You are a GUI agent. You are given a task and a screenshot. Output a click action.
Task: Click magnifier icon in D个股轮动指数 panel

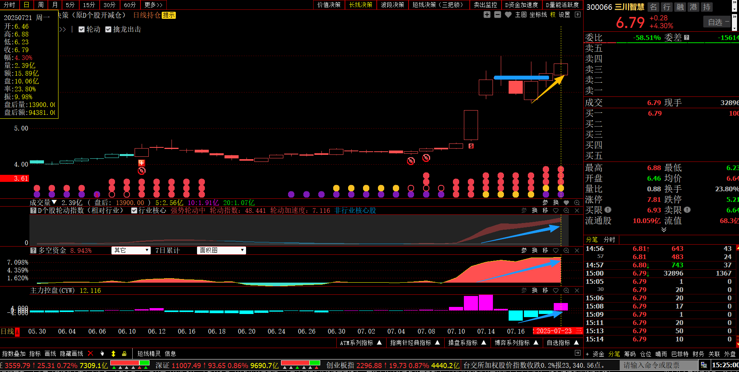click(566, 210)
